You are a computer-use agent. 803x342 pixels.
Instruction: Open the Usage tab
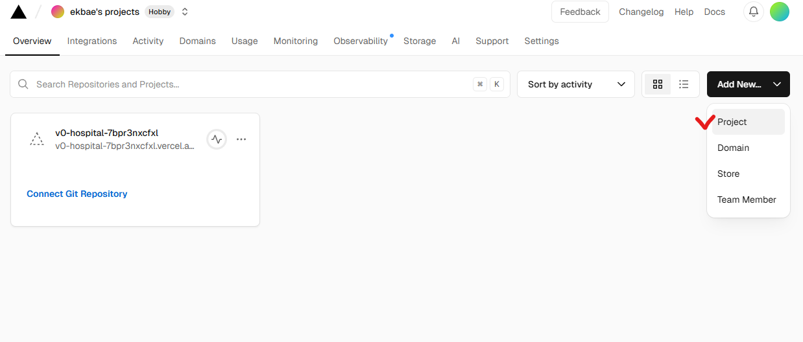(x=245, y=41)
